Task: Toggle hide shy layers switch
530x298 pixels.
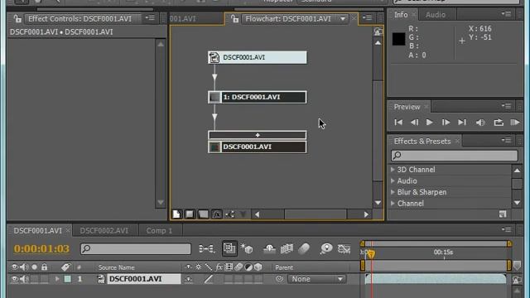Action: tap(269, 249)
